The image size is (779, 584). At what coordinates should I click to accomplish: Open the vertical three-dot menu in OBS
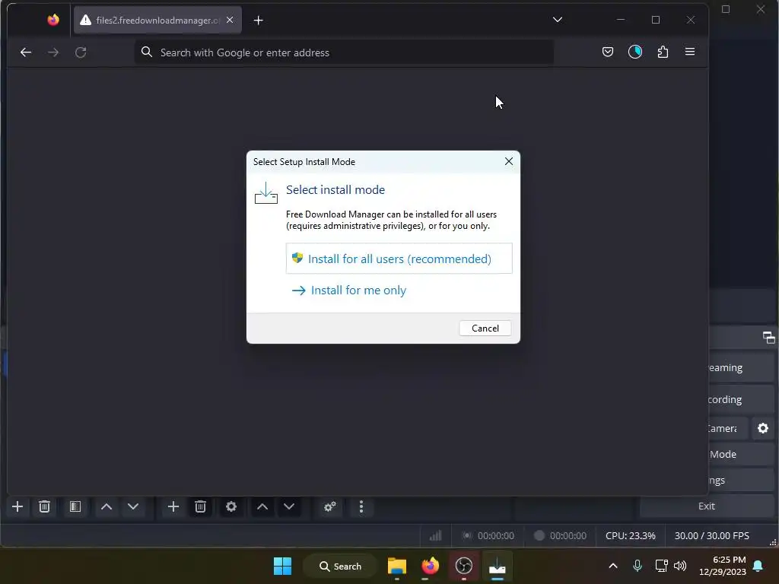click(361, 506)
